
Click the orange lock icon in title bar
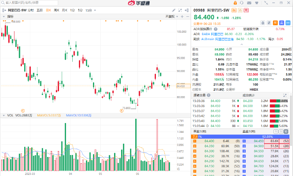(235, 3)
